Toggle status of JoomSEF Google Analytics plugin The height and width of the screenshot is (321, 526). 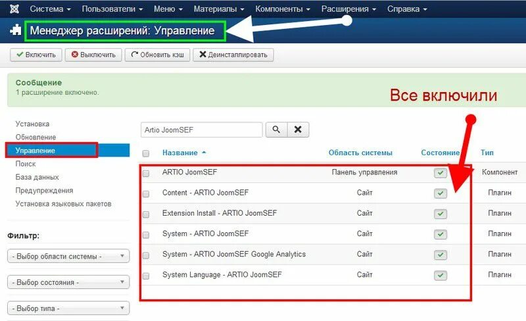coord(440,255)
